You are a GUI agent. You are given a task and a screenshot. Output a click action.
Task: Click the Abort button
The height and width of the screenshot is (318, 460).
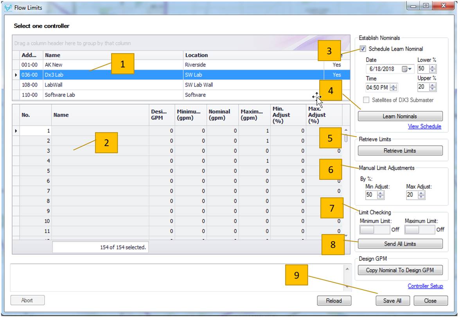[x=27, y=300]
